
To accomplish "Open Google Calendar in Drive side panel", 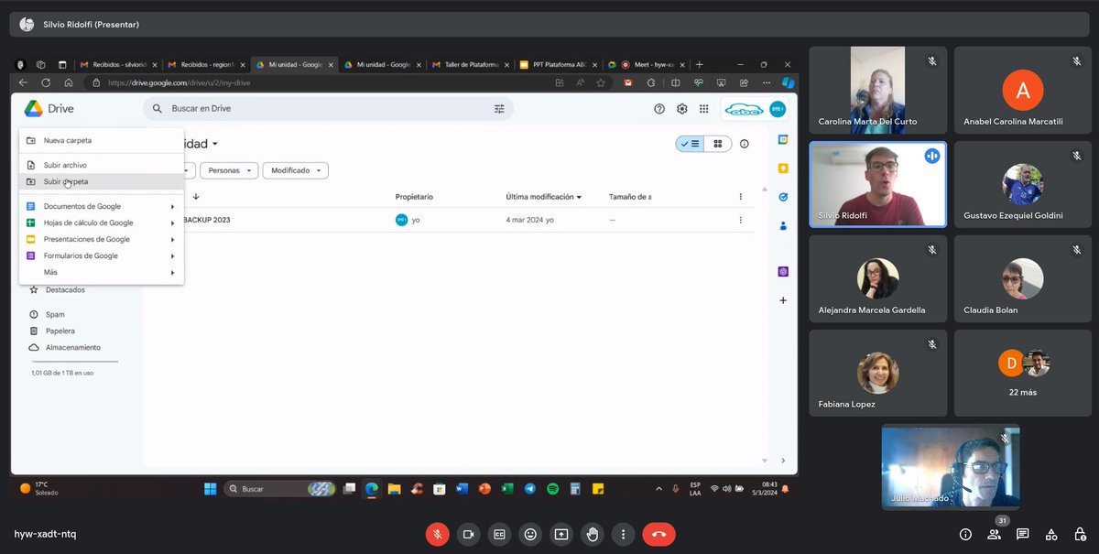I will (x=783, y=139).
